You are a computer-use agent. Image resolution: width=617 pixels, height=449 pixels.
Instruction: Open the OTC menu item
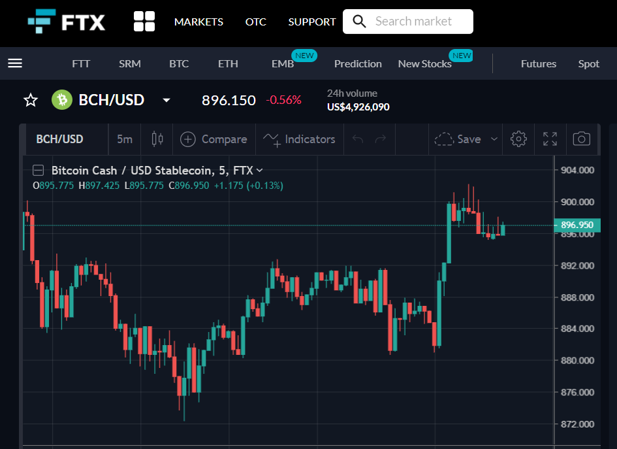pyautogui.click(x=256, y=22)
